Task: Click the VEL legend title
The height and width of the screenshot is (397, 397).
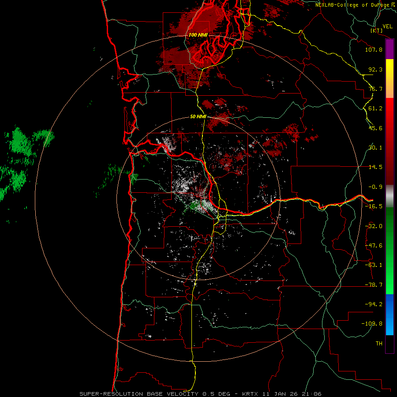Action: tap(387, 26)
